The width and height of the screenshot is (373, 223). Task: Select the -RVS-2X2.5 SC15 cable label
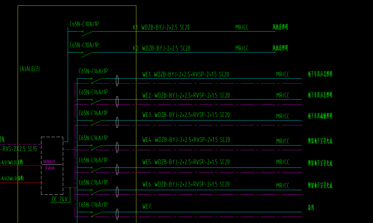click(18, 149)
